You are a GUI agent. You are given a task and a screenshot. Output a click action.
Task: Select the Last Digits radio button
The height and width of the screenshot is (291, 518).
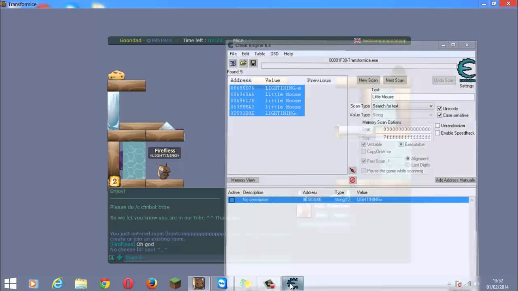[x=408, y=165]
